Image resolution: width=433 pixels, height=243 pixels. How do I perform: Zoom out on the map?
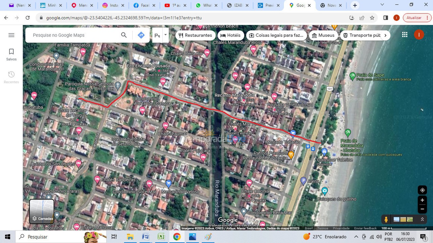click(422, 209)
